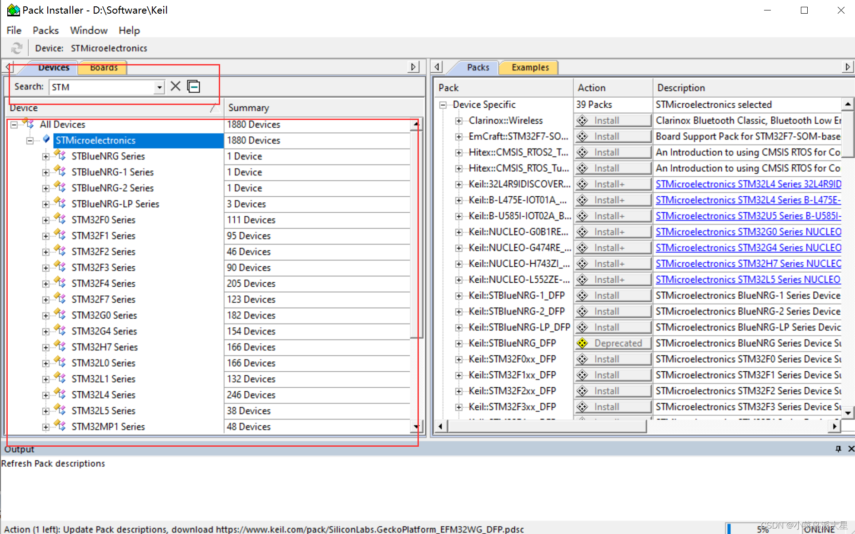The width and height of the screenshot is (855, 534).
Task: Click the install icon for Keil::STM32F3xx_DFP
Action: click(x=583, y=407)
